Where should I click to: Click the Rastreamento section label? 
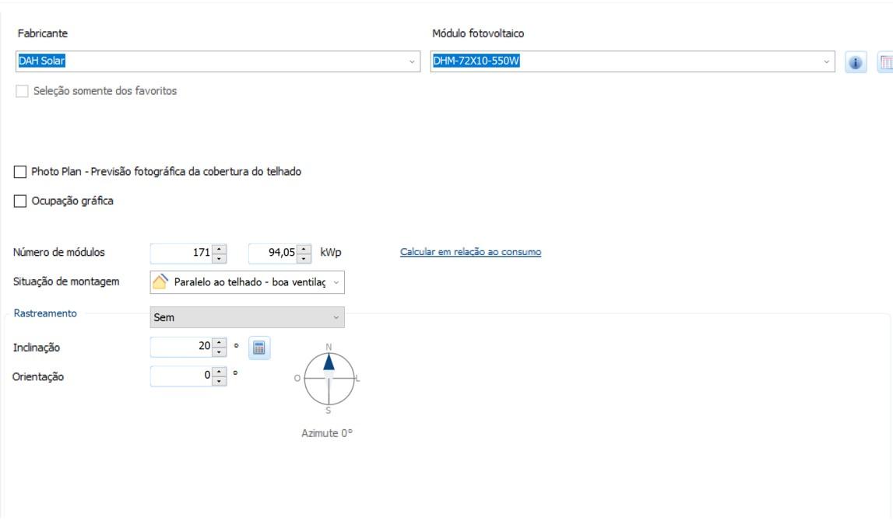pyautogui.click(x=45, y=313)
